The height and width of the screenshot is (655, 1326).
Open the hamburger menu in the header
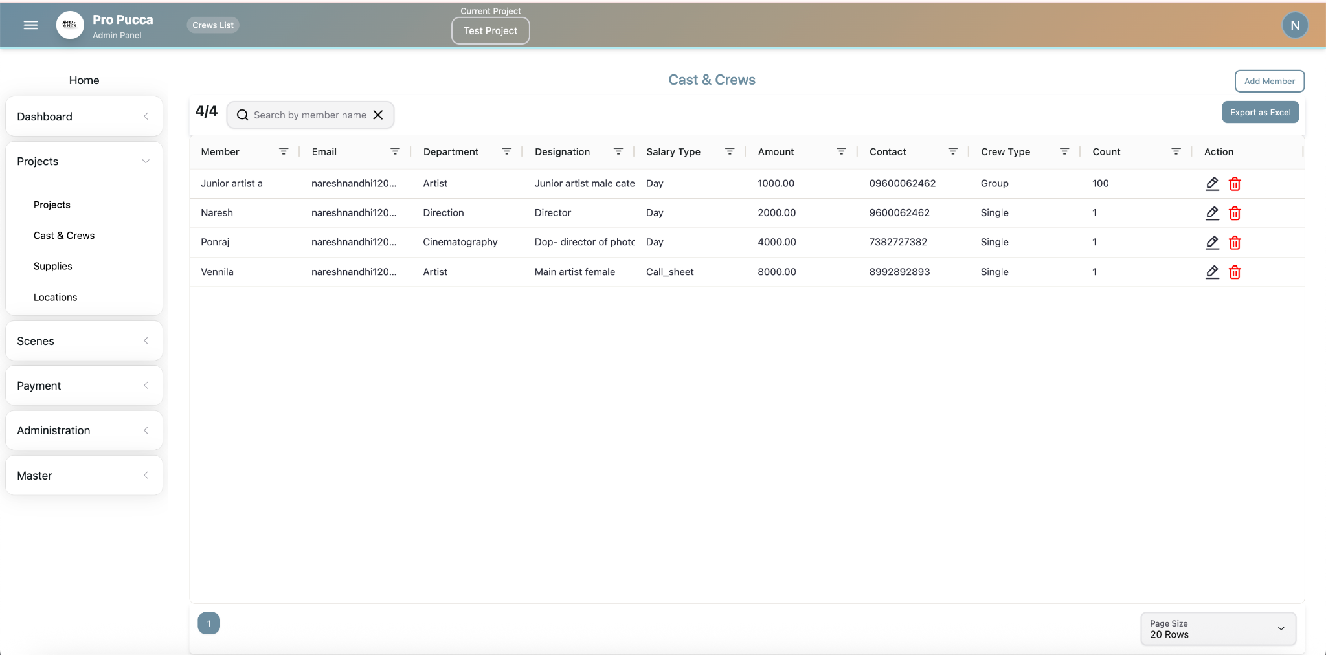tap(30, 25)
